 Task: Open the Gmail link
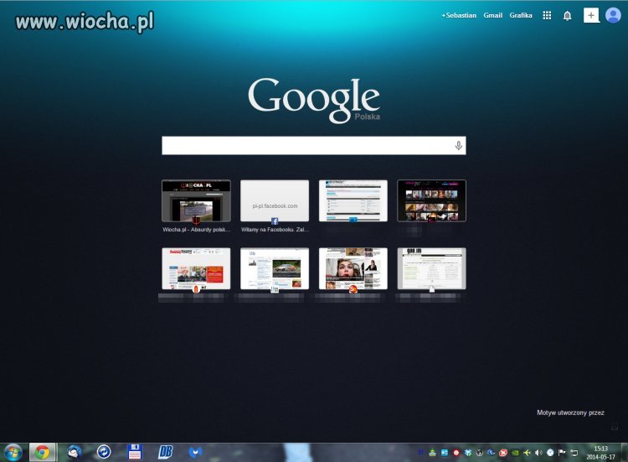click(492, 15)
